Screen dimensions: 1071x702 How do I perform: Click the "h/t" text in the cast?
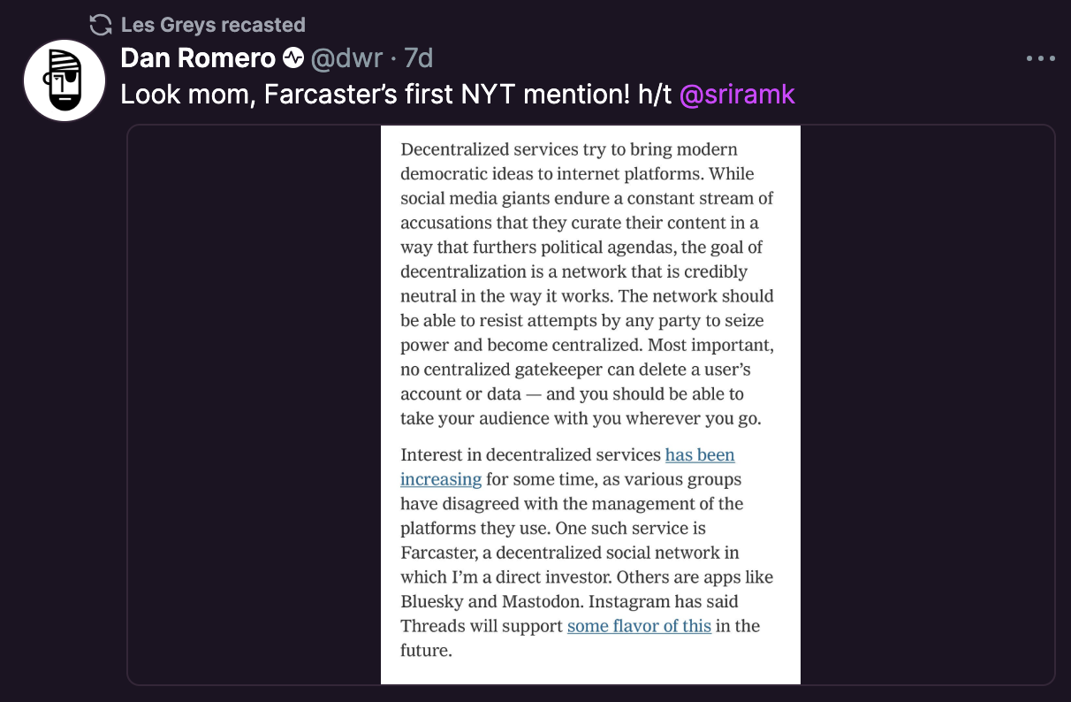[654, 95]
